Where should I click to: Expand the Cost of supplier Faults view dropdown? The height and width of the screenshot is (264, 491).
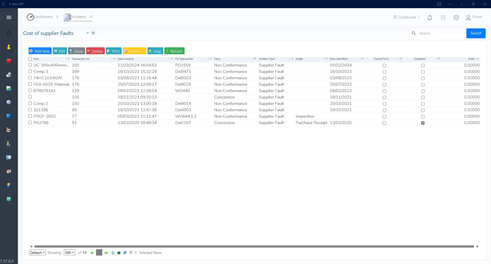click(x=88, y=33)
